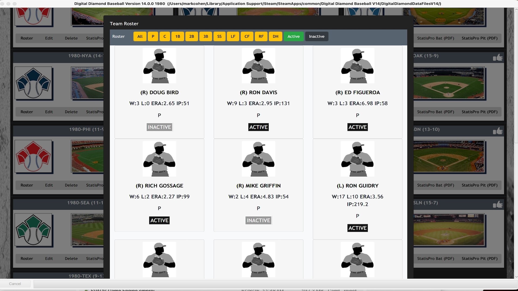Toggle Mike Griffin's INACTIVE status

coord(258,220)
